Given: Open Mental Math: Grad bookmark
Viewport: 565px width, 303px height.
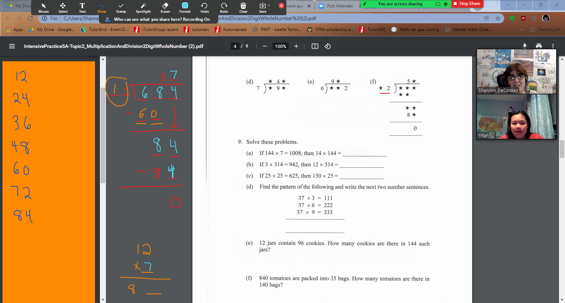Looking at the screenshot, I should (x=468, y=30).
